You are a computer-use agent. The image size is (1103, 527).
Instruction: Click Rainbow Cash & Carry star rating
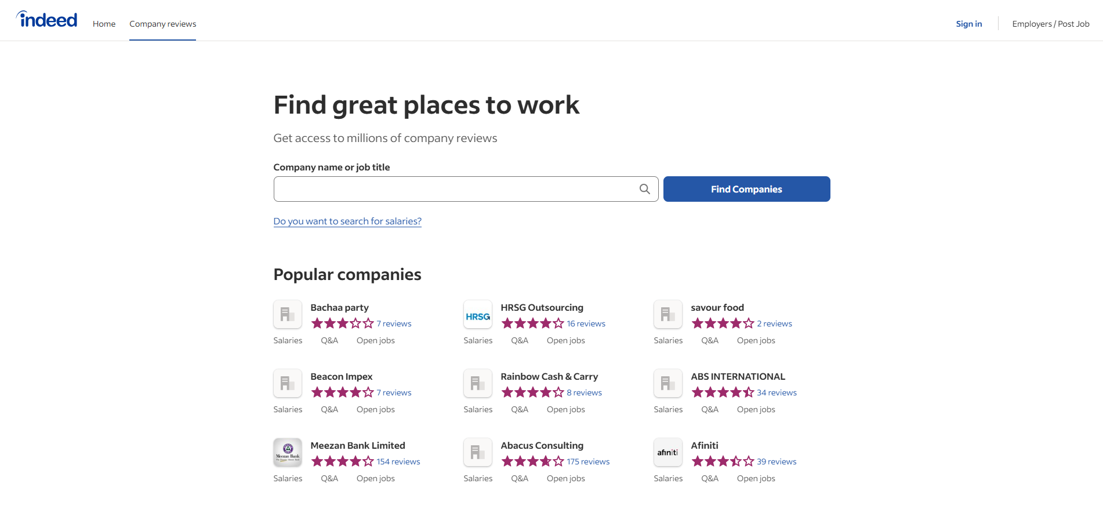(533, 392)
